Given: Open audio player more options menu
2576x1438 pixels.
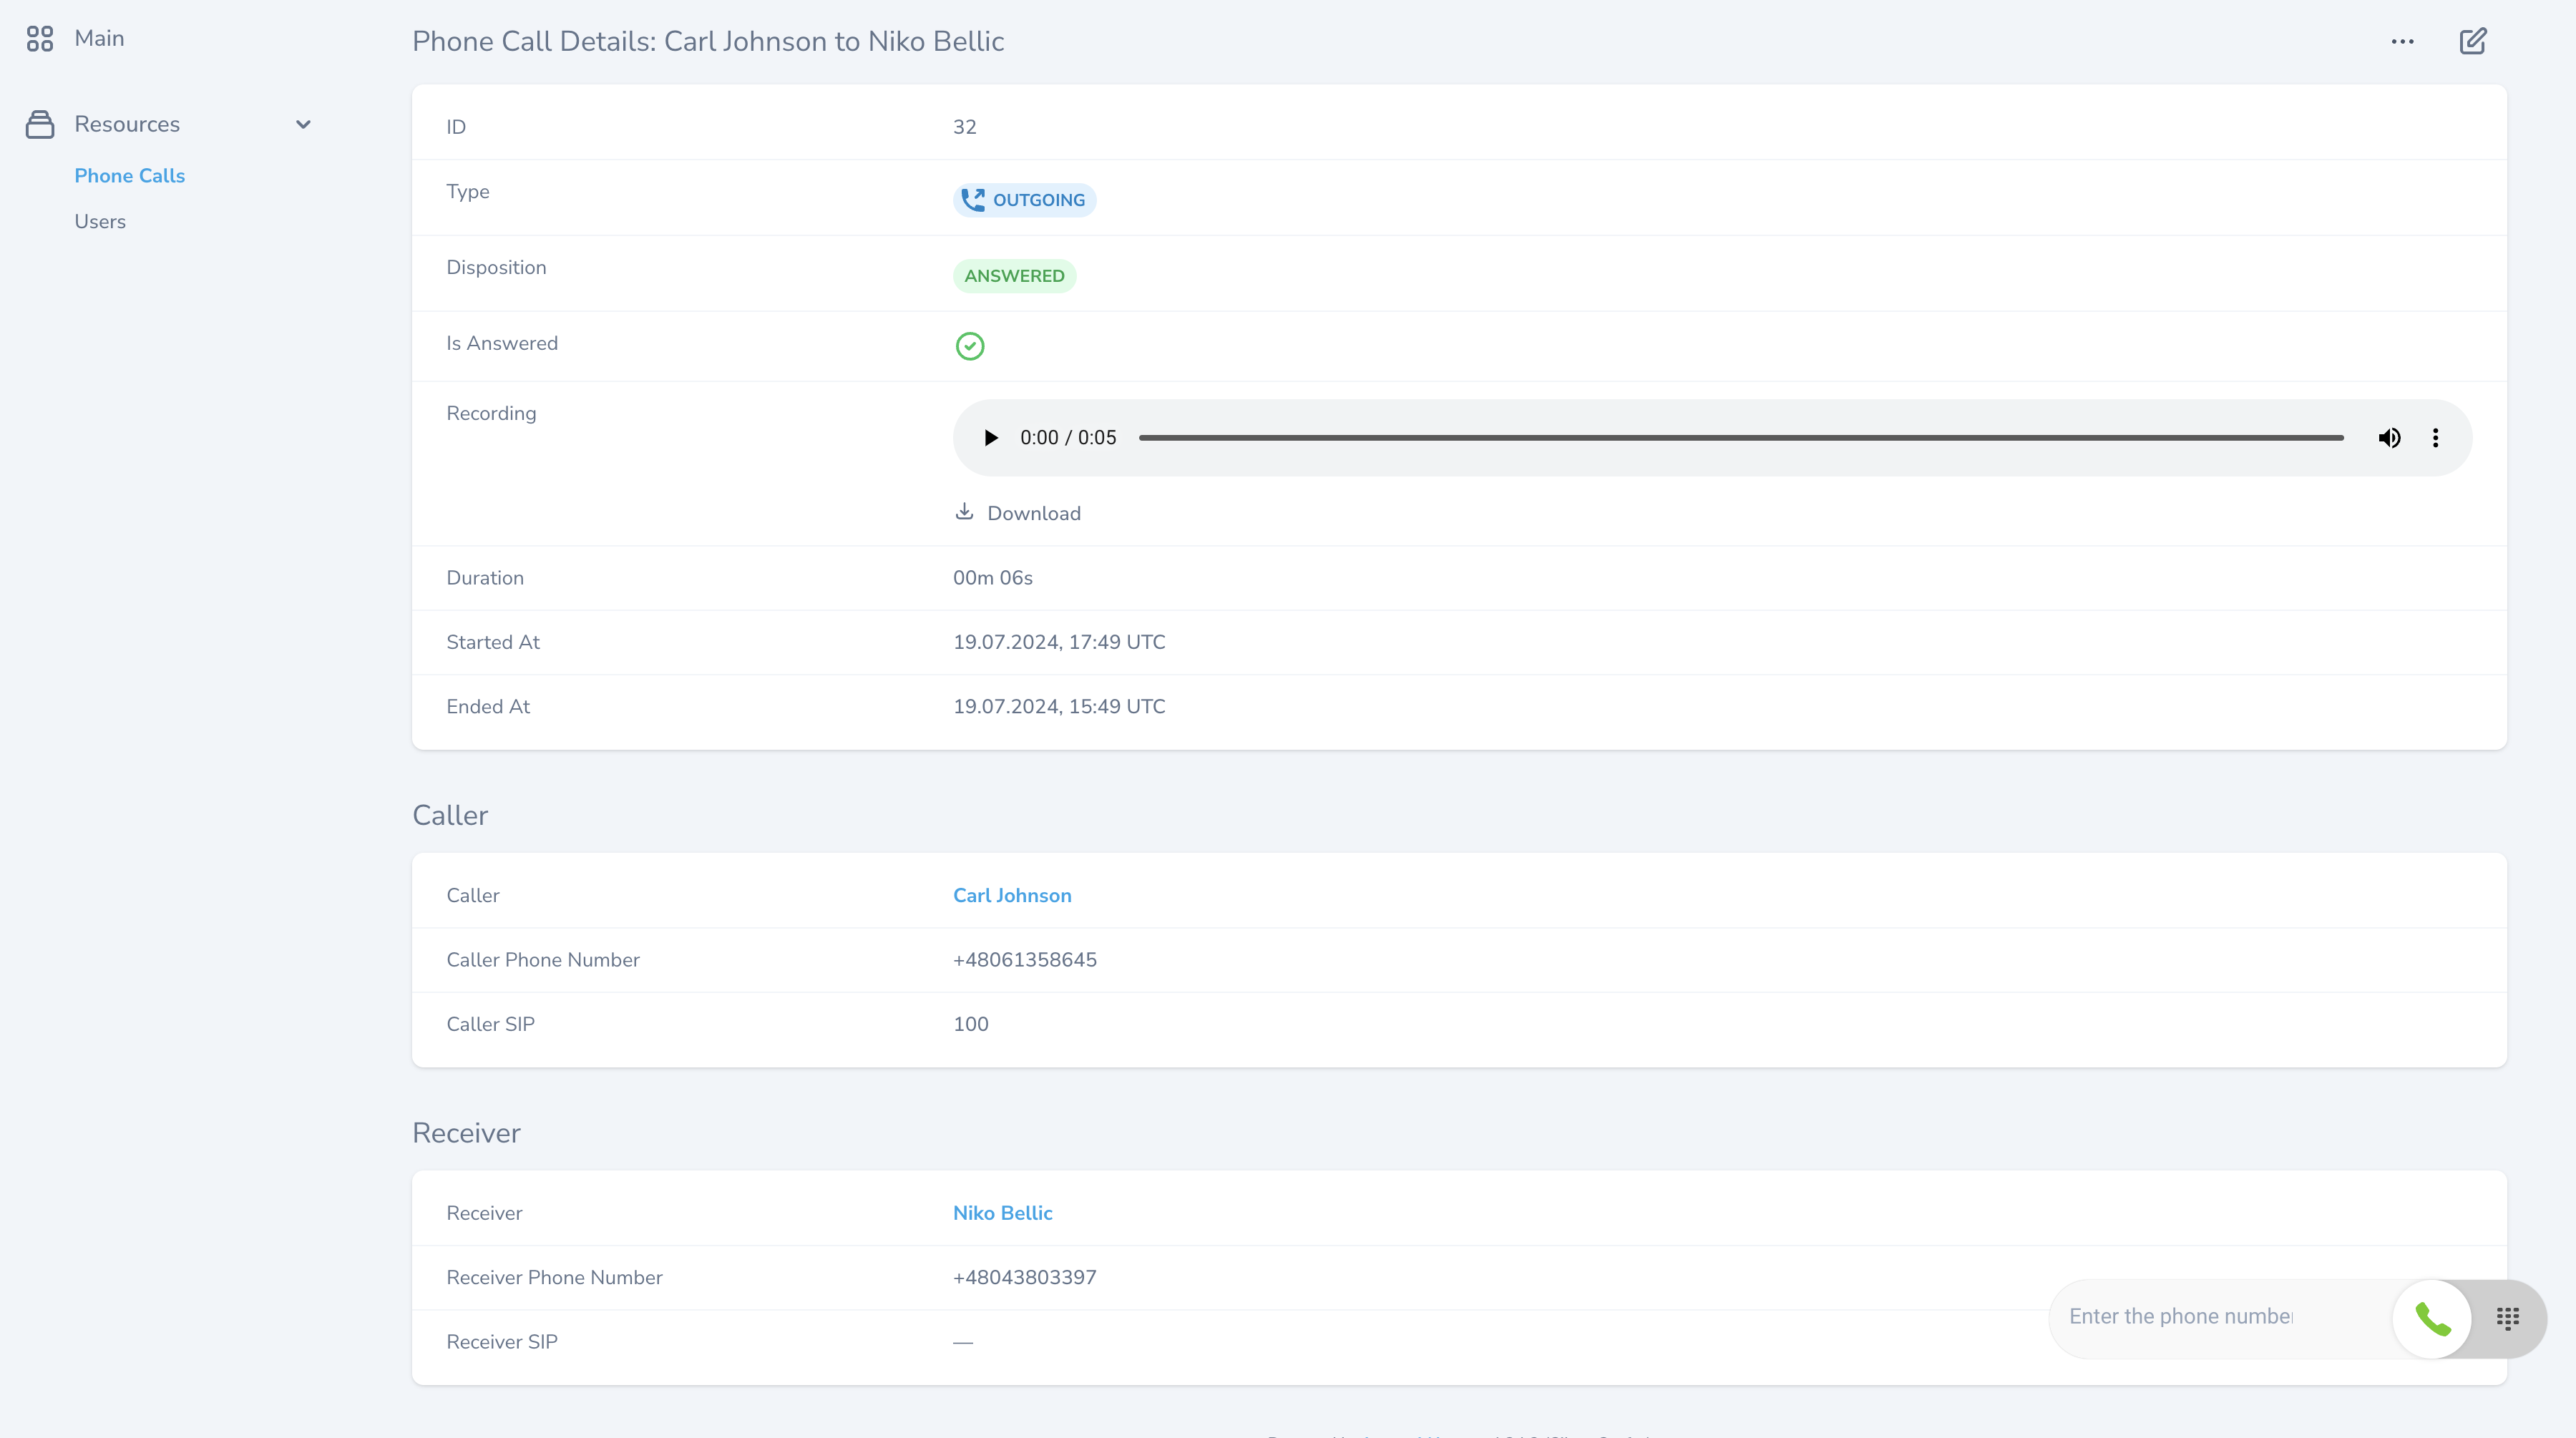Looking at the screenshot, I should 2435,438.
